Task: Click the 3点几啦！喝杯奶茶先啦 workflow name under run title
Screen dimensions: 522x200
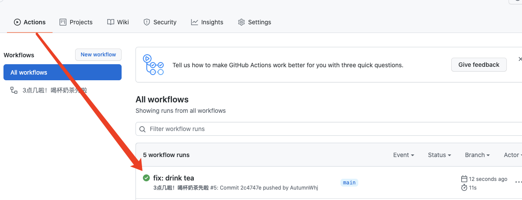Action: (x=181, y=188)
